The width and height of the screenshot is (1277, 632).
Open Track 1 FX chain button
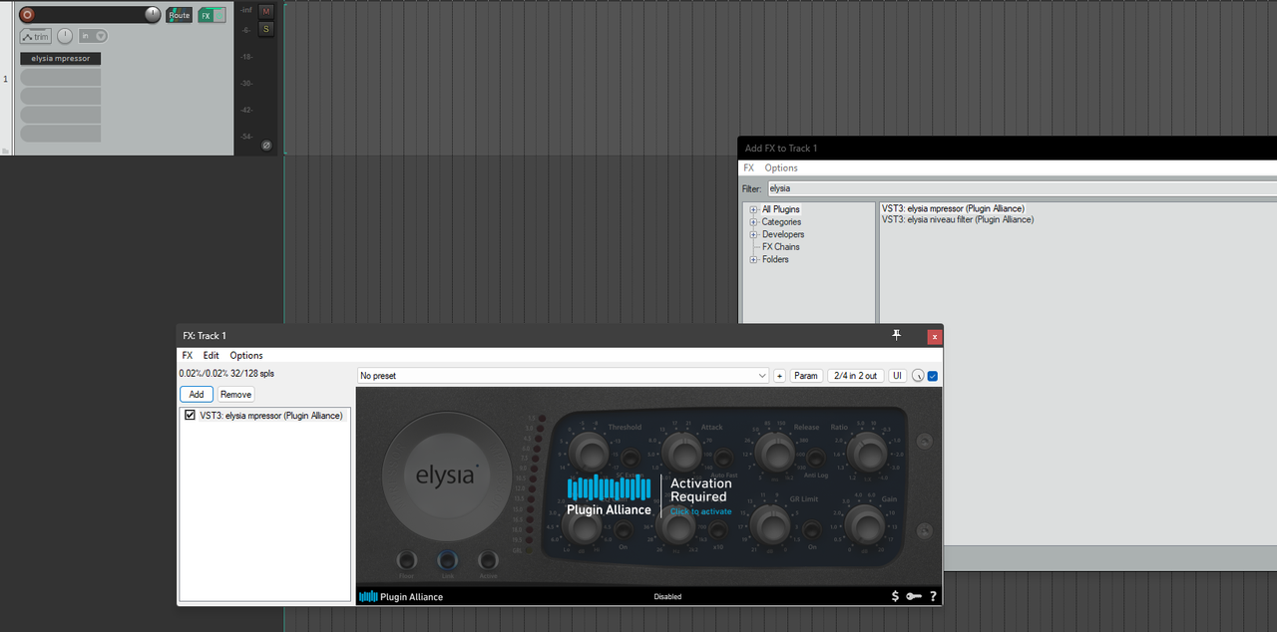207,15
